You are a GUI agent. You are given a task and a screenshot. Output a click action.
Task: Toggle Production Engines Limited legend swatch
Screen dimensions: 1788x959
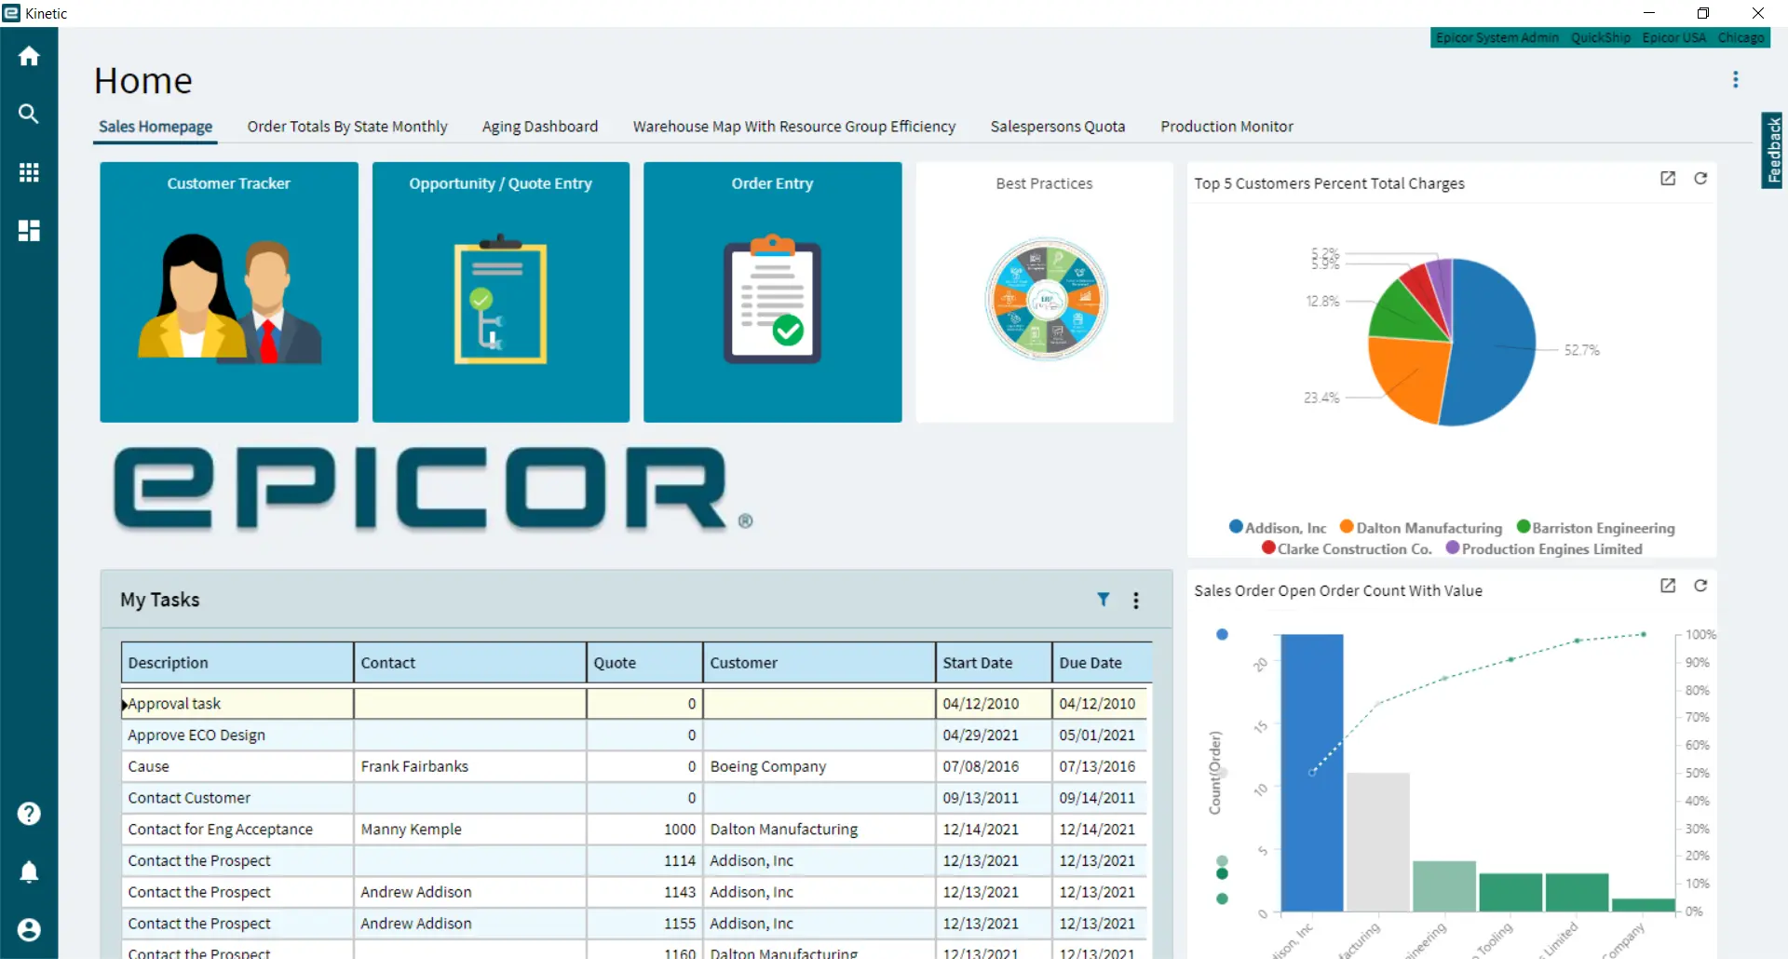[1452, 547]
